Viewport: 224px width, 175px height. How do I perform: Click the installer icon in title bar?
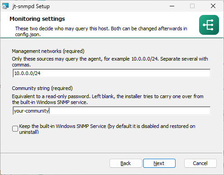click(x=5, y=6)
